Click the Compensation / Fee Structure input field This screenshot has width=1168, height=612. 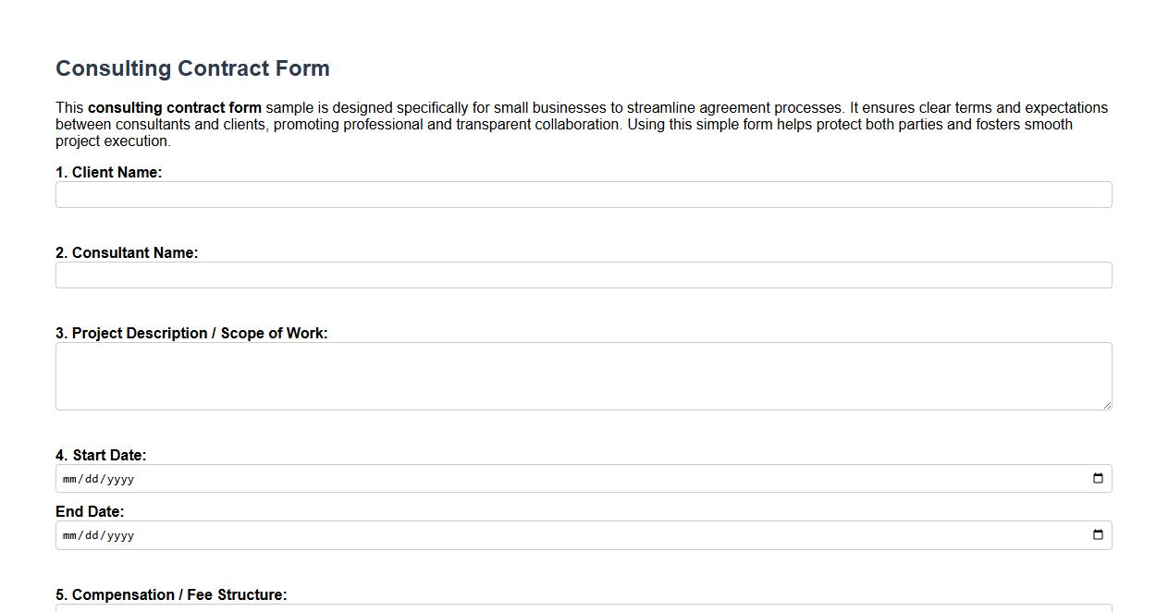(x=583, y=609)
